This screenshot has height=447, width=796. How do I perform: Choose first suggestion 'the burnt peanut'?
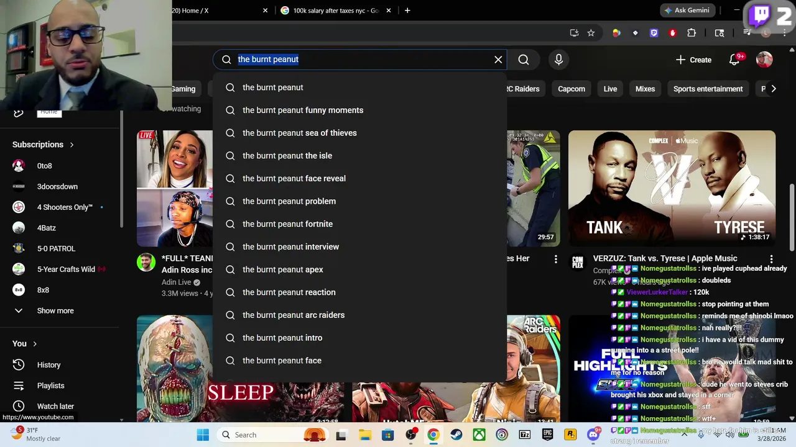359,88
